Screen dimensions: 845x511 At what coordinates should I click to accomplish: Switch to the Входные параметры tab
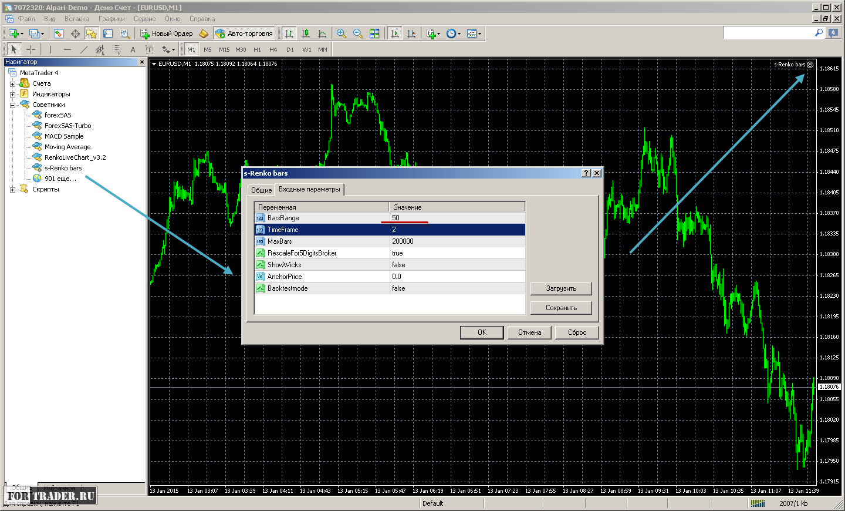[x=309, y=189]
